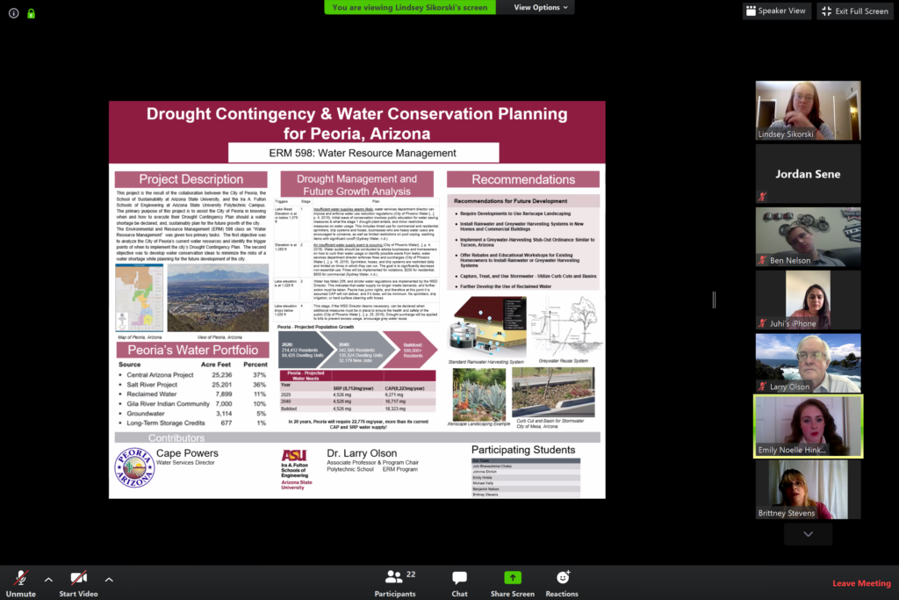Click the muted mic icon on Jordan Sene

click(763, 197)
